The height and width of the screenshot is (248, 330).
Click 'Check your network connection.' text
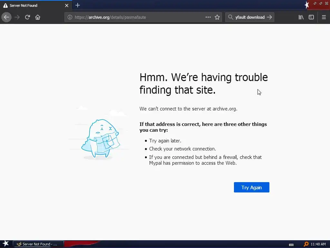[x=182, y=149]
